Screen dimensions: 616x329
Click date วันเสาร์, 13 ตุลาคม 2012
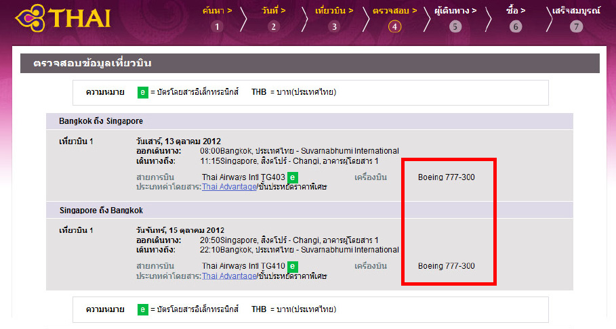178,141
